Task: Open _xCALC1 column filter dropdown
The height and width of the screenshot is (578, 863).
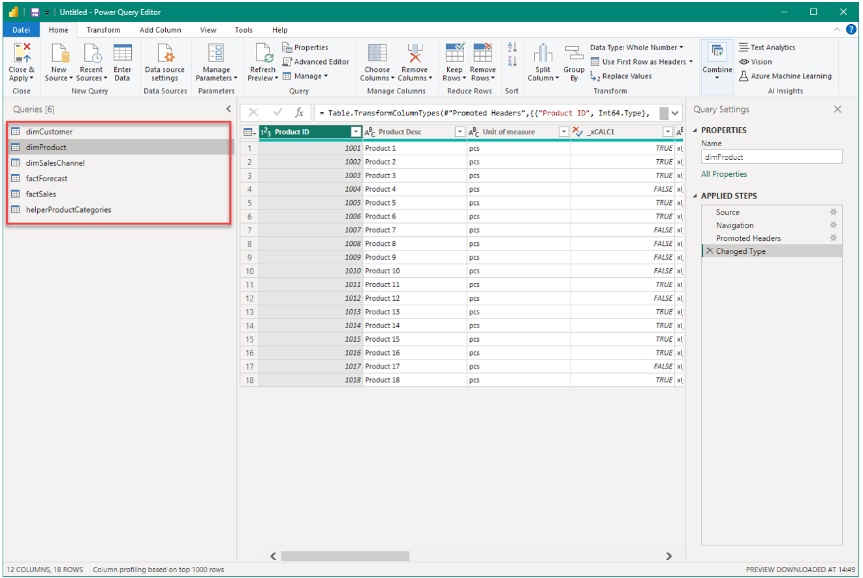Action: [x=667, y=132]
